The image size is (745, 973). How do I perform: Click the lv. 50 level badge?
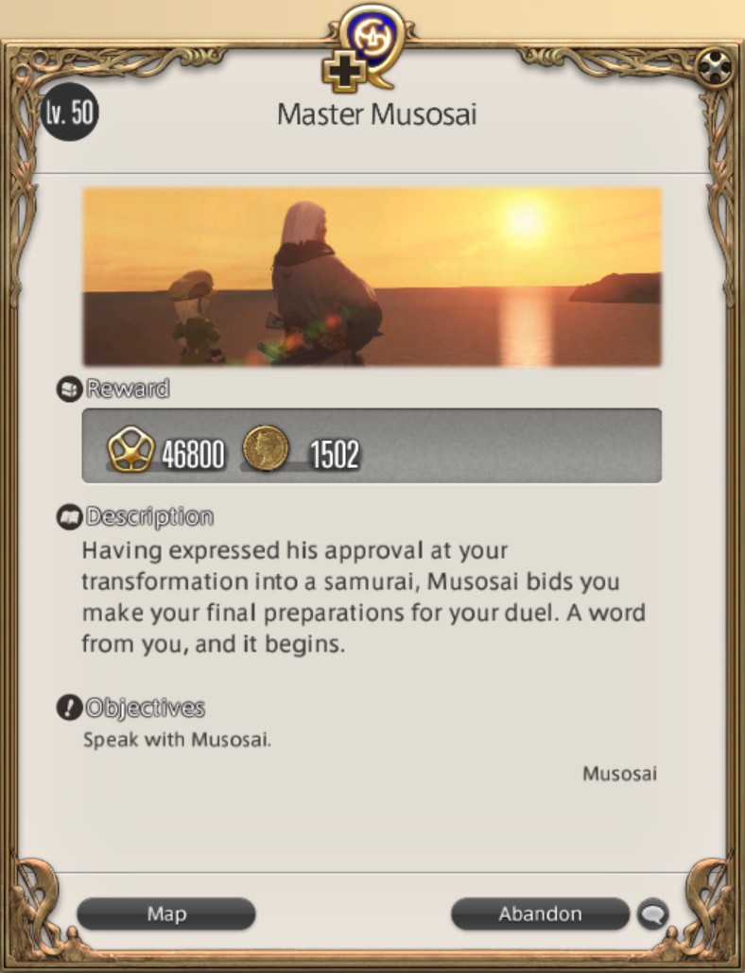pyautogui.click(x=69, y=113)
